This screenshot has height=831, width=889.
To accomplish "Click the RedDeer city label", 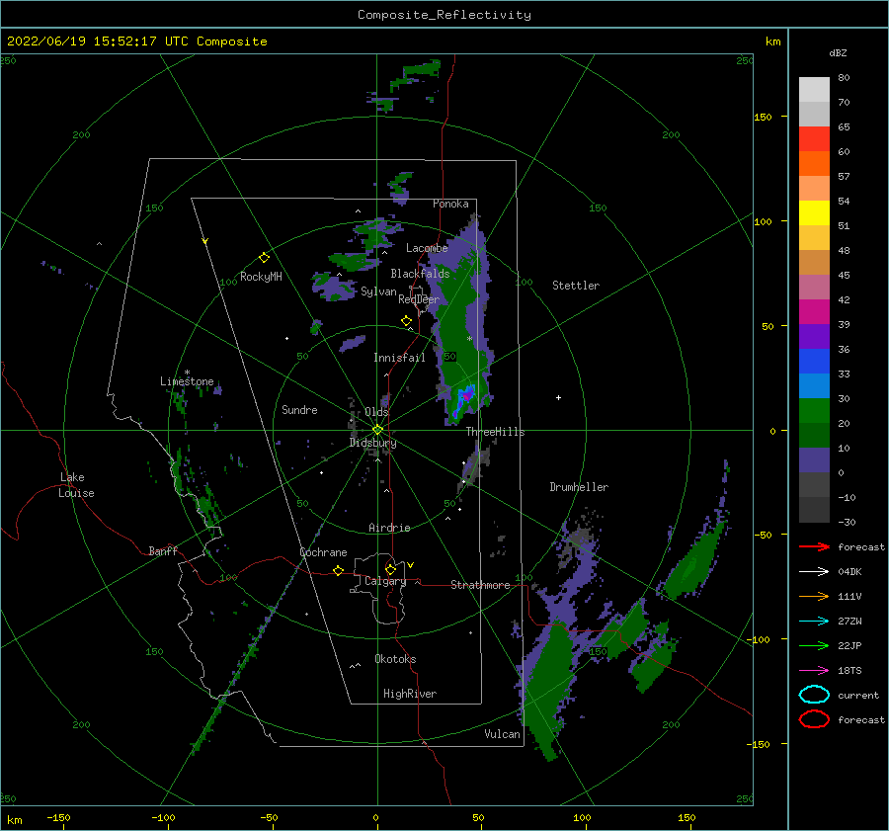I will [419, 299].
